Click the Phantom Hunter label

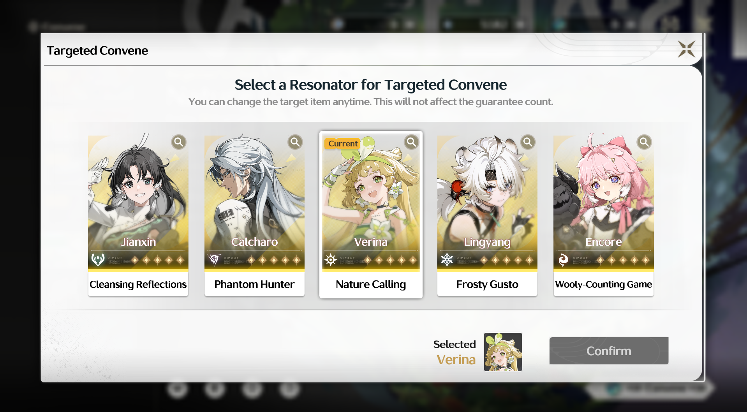[254, 284]
